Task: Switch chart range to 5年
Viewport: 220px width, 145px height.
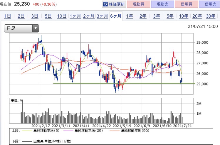Action: 170,16
